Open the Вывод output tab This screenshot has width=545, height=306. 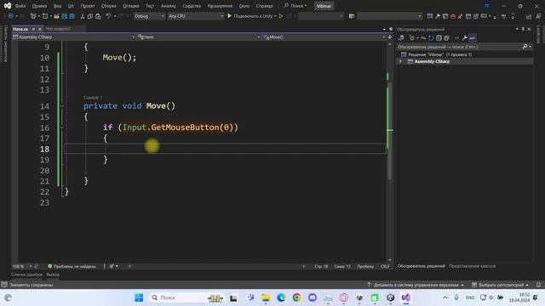(x=53, y=275)
